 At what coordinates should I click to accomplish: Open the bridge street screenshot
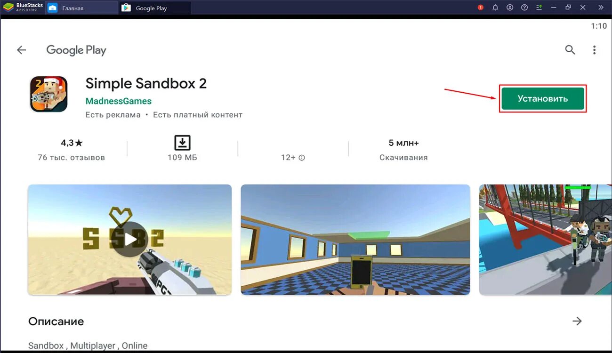pyautogui.click(x=545, y=240)
